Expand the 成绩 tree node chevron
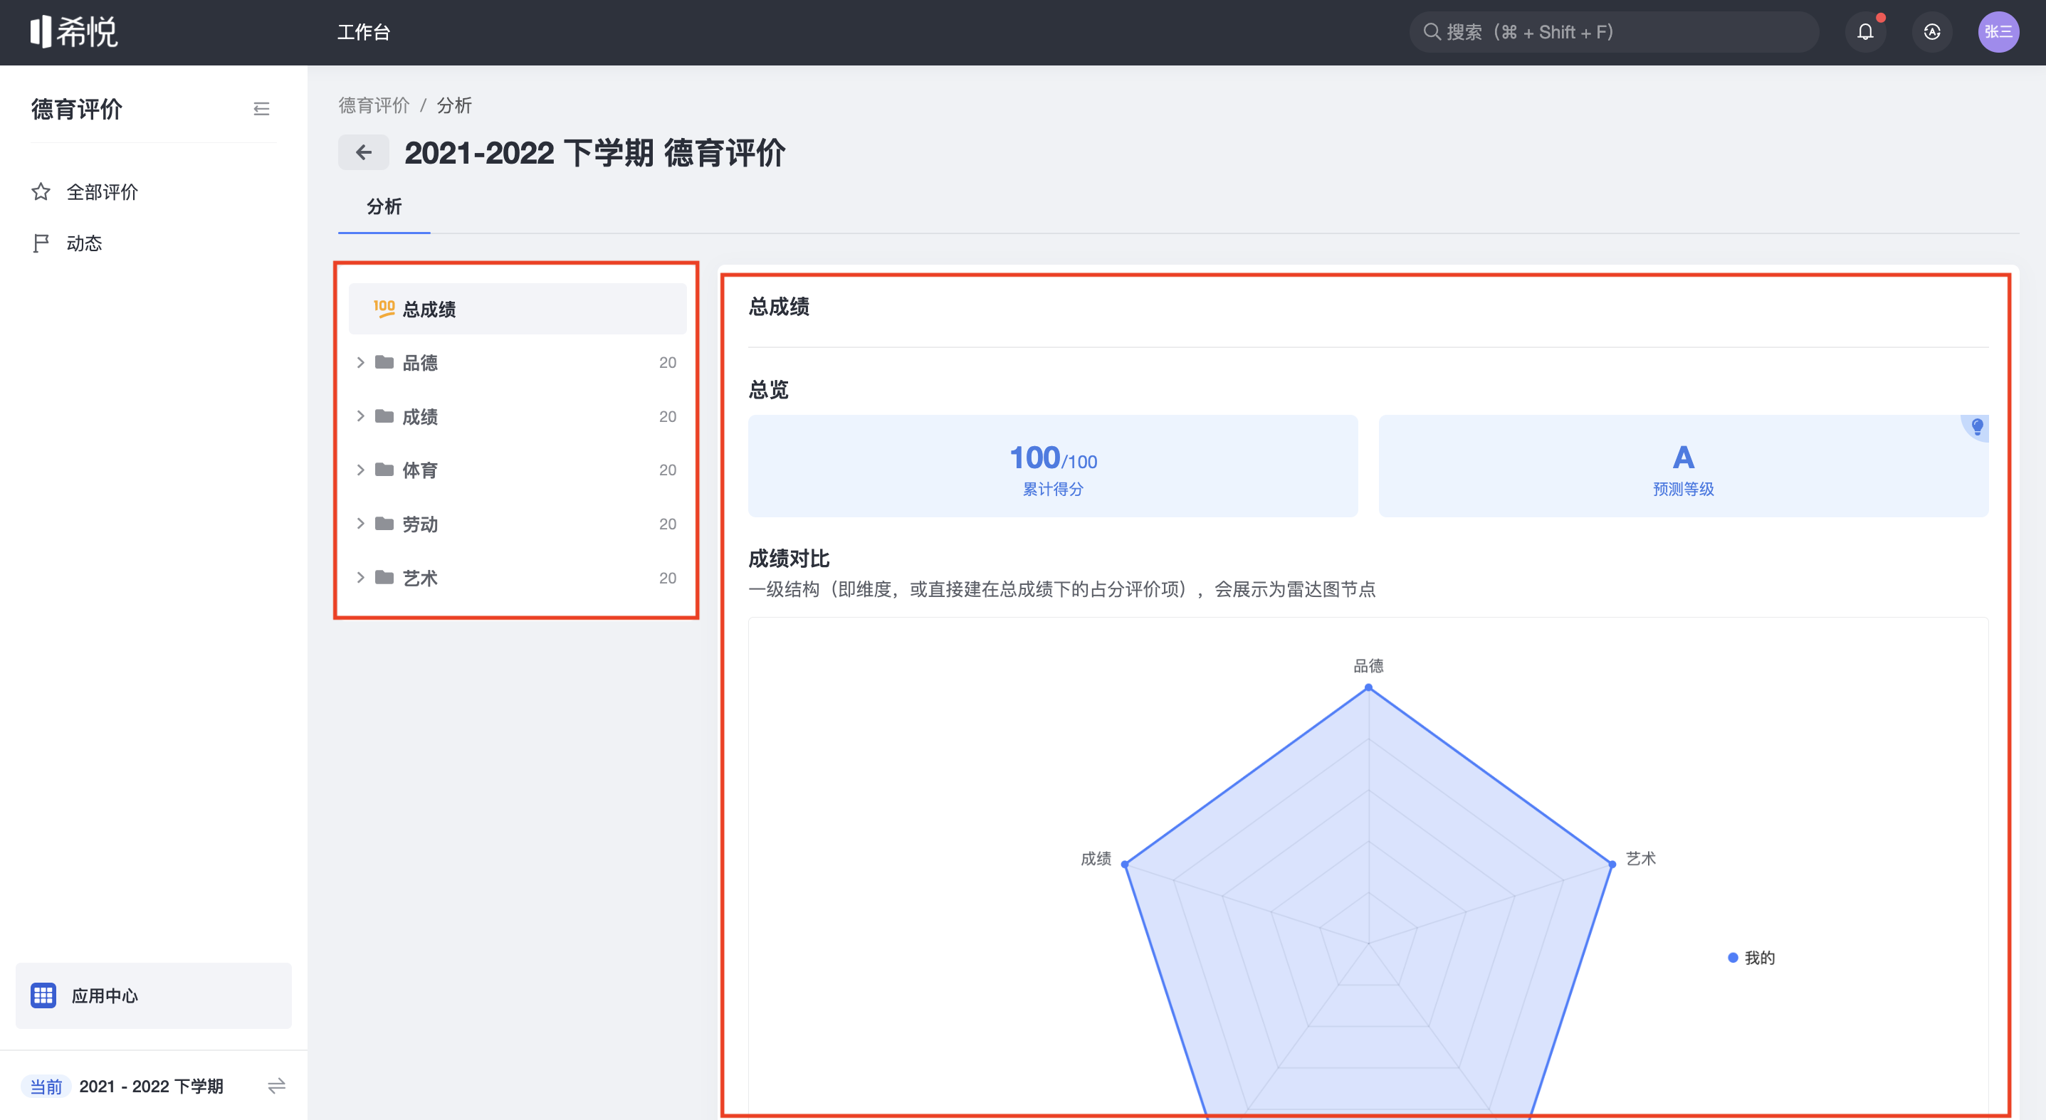The height and width of the screenshot is (1120, 2046). click(x=361, y=416)
